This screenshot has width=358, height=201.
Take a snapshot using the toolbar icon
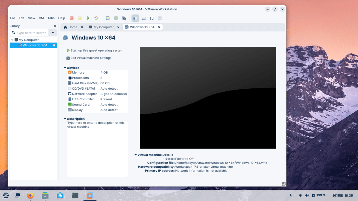click(x=108, y=18)
